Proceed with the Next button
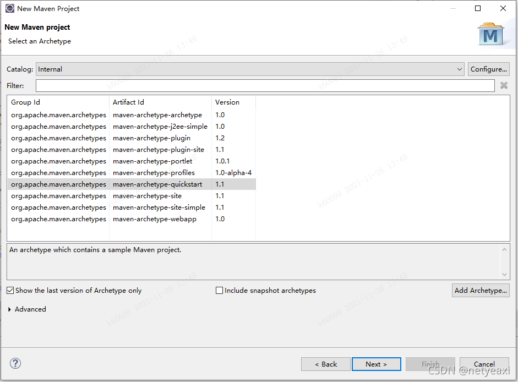This screenshot has height=382, width=518. click(377, 364)
